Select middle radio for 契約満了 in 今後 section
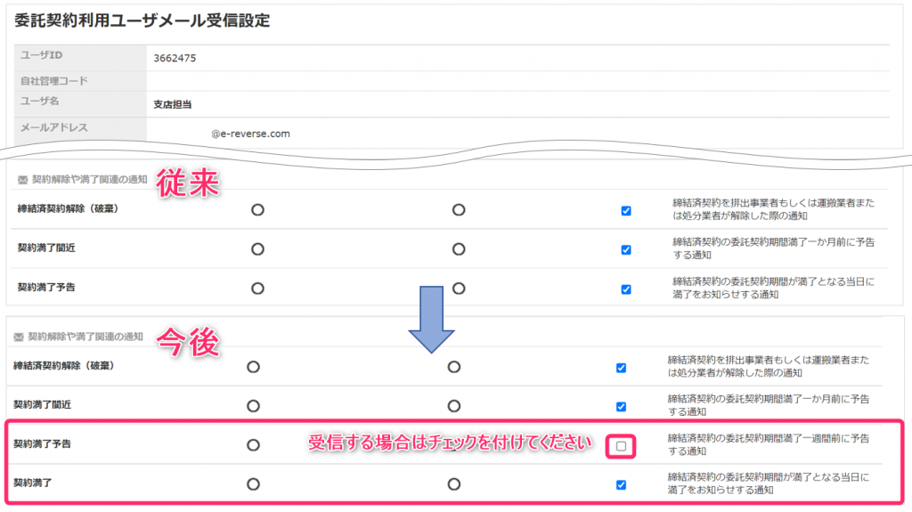Screen dimensions: 912x512 (x=454, y=484)
